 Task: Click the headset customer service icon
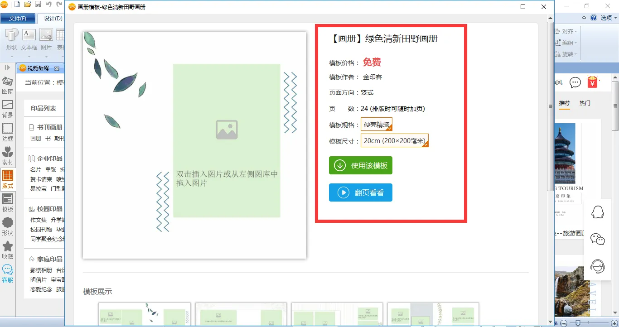[x=598, y=266]
